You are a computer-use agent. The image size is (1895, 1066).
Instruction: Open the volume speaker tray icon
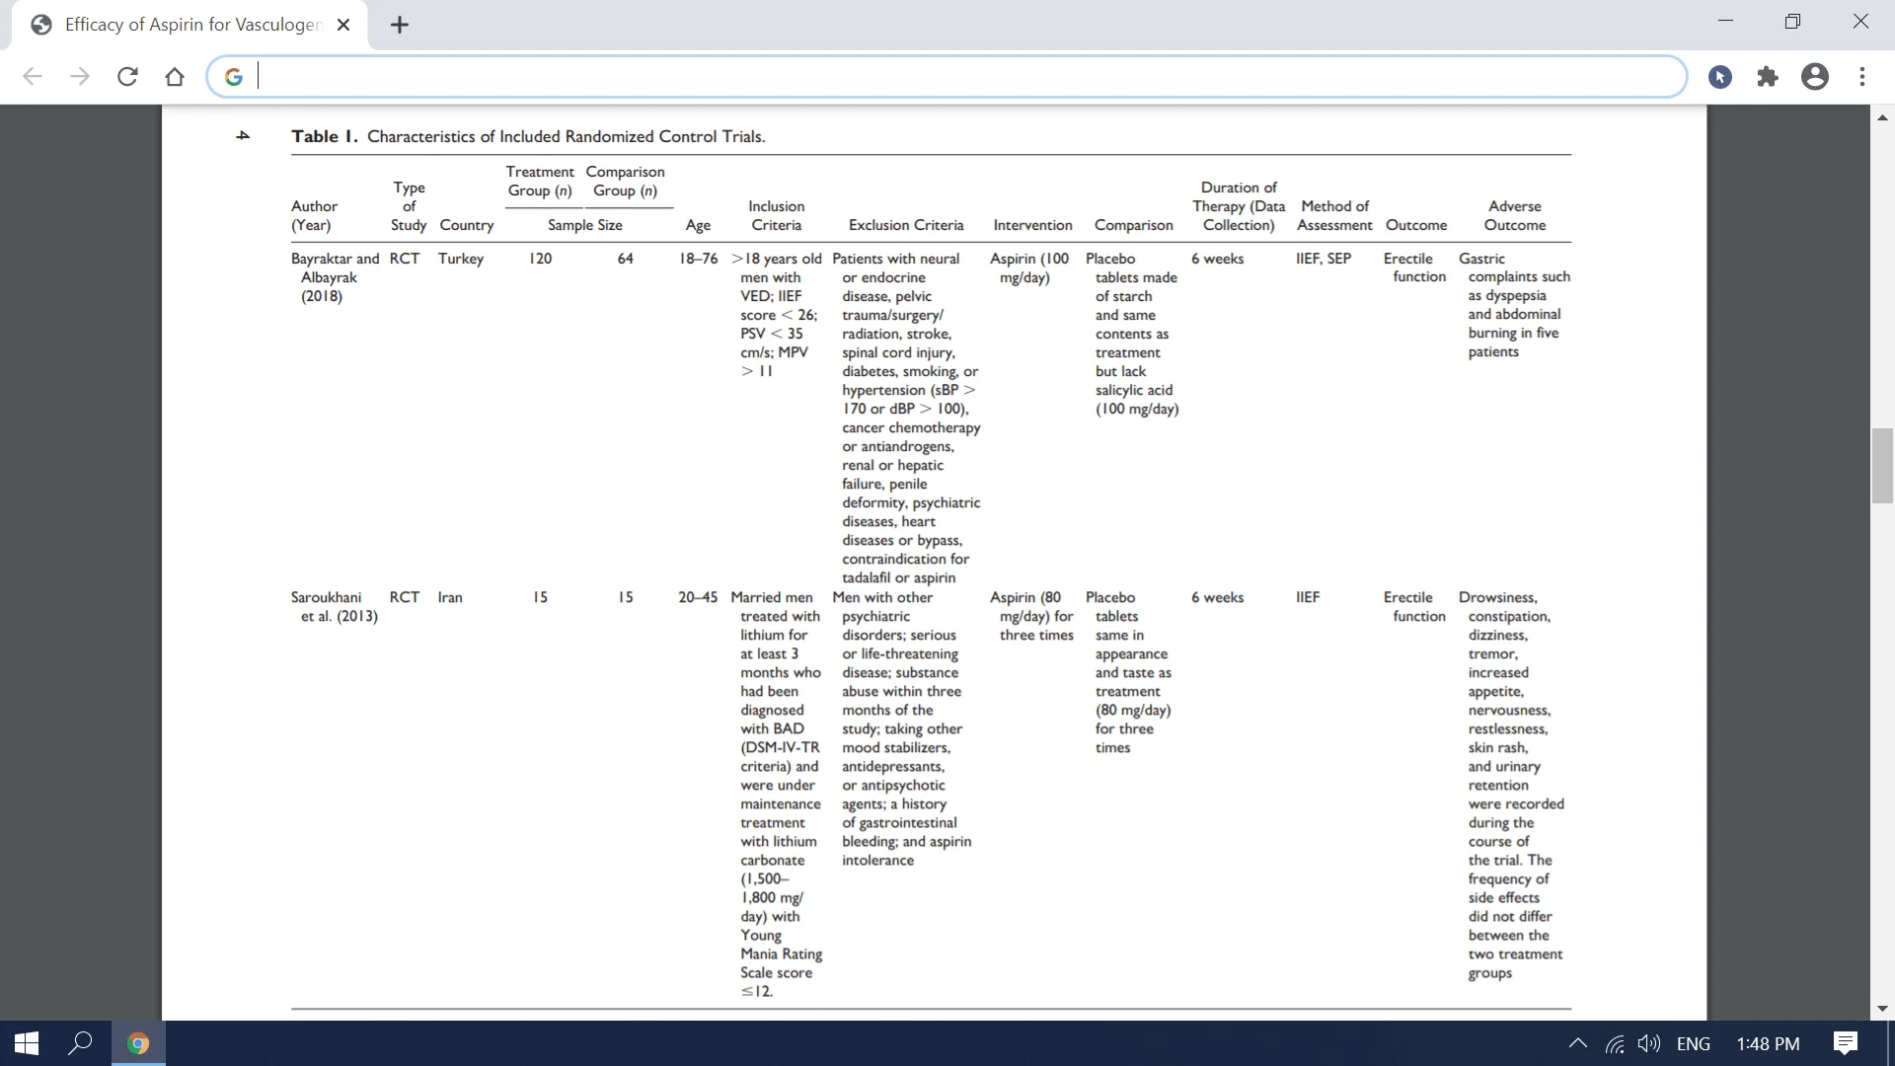pyautogui.click(x=1648, y=1043)
